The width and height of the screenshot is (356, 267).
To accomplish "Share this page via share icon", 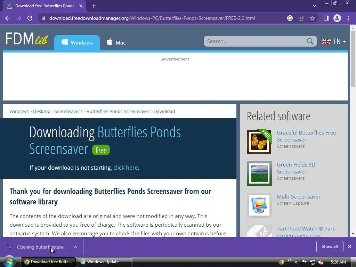I will point(301,18).
